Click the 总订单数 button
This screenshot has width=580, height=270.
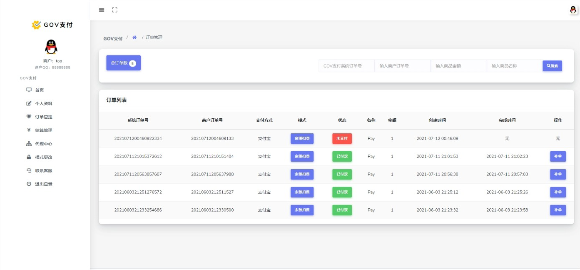(123, 63)
